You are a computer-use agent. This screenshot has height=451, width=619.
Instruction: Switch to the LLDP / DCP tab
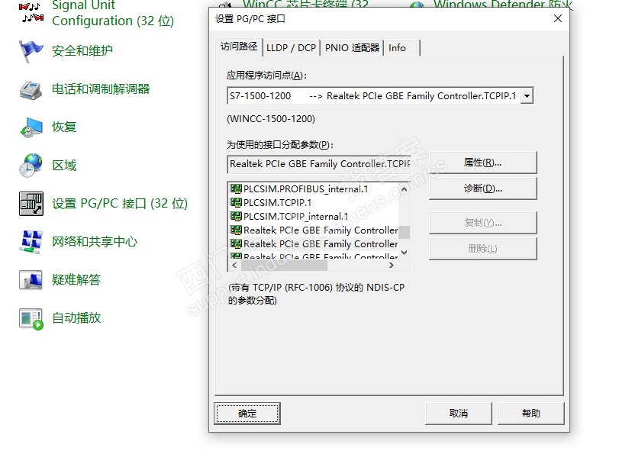click(291, 48)
